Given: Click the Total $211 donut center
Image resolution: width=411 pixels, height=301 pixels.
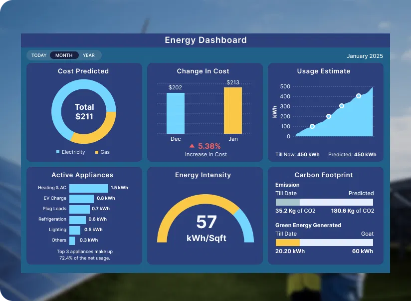Looking at the screenshot, I should click(x=84, y=112).
